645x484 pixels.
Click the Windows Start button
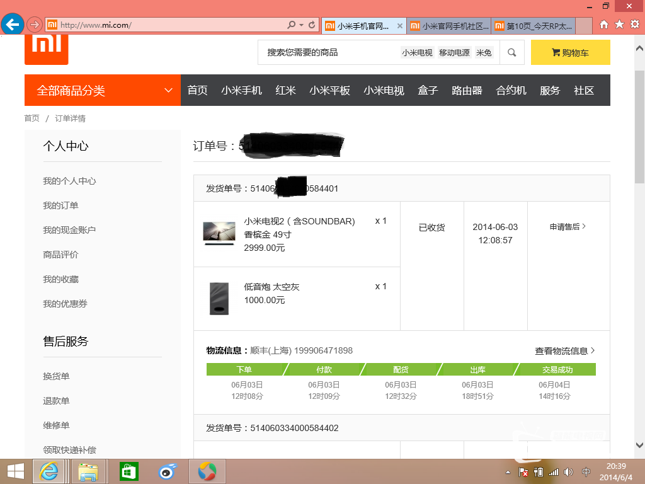16,471
